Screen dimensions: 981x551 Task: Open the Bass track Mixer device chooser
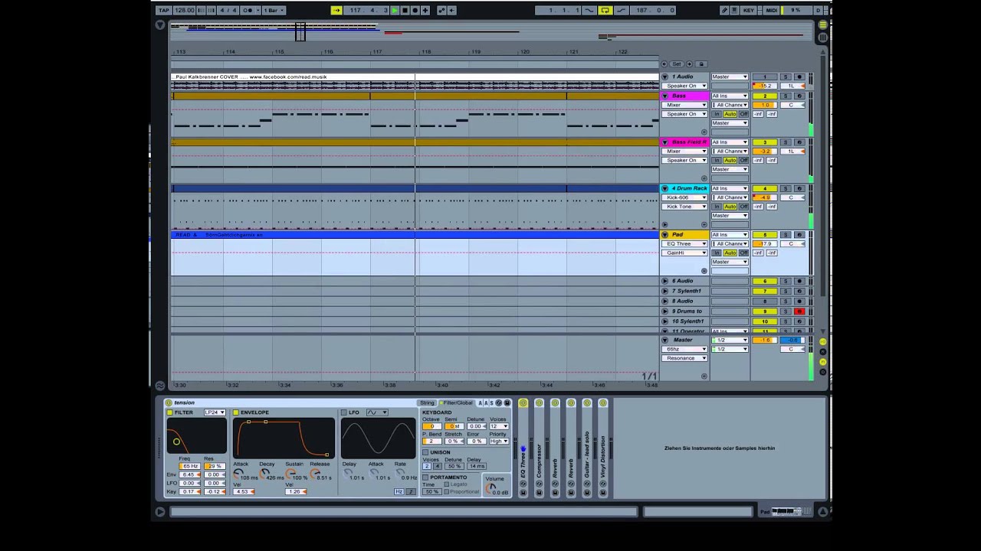pos(684,105)
